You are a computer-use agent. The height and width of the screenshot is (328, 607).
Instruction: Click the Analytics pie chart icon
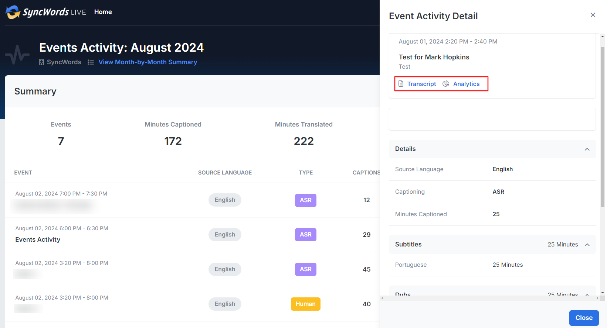[x=446, y=84]
